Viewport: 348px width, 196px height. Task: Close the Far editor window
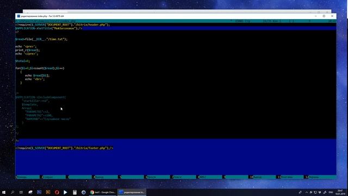[x=332, y=16]
